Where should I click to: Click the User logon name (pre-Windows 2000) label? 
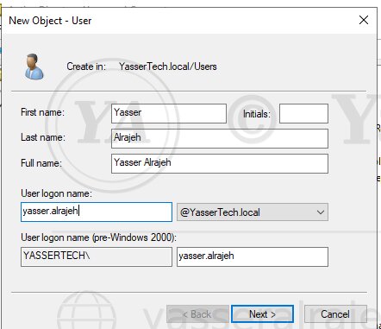99,237
